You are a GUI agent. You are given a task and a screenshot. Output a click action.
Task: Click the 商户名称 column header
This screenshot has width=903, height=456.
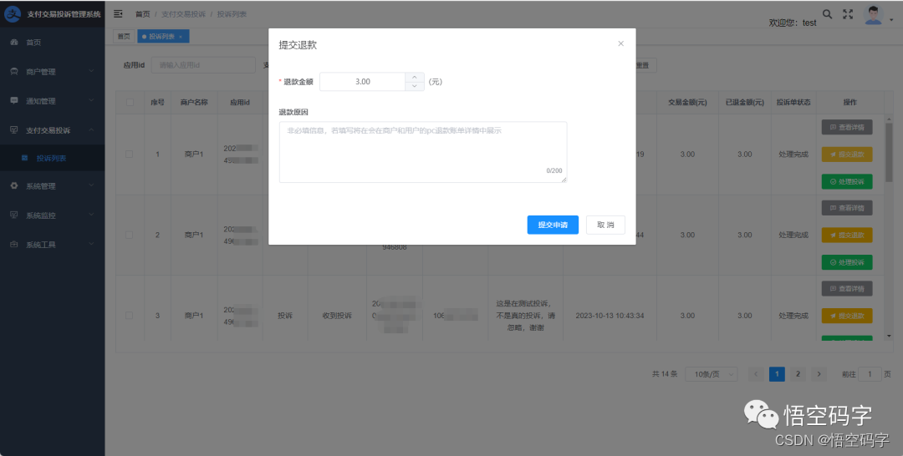coord(194,103)
